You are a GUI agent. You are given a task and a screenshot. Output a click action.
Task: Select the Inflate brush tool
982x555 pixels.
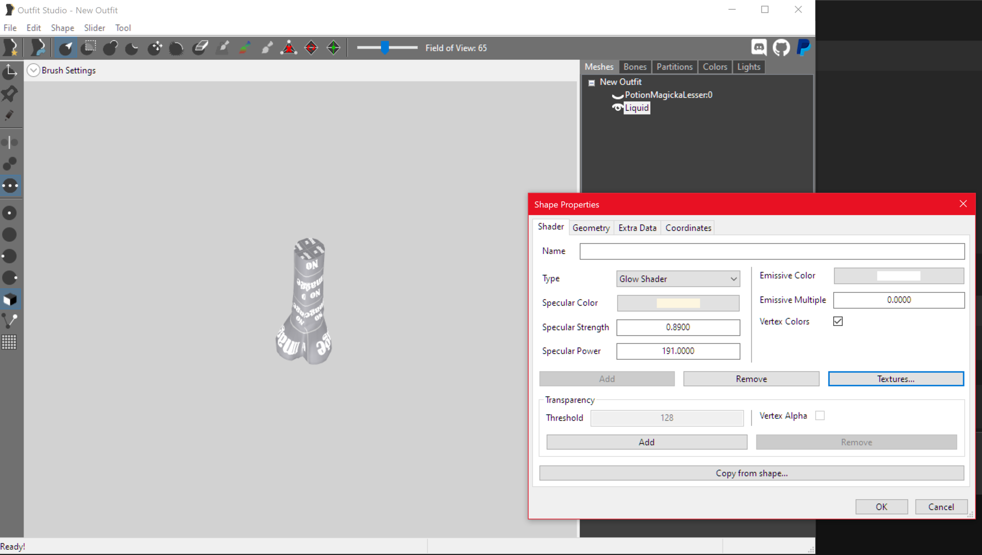110,48
